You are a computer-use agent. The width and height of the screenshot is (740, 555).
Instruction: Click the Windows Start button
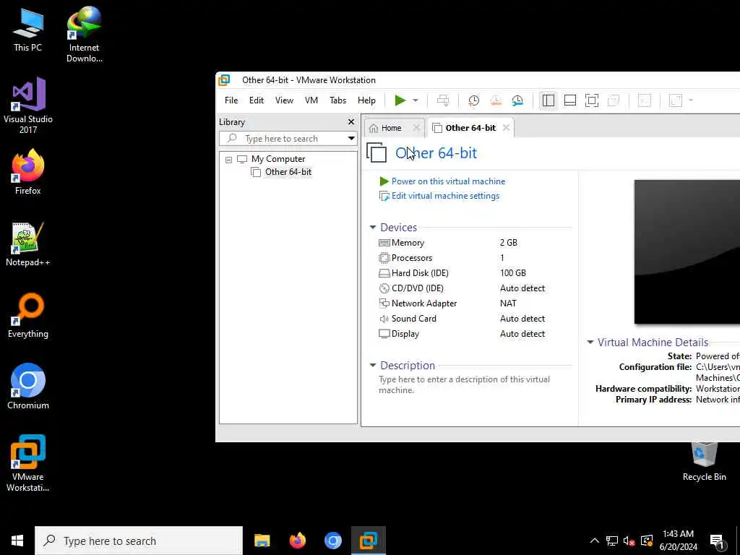pyautogui.click(x=17, y=541)
